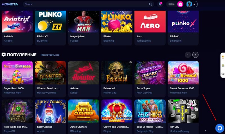Focus the Поиск search field

point(86,4)
